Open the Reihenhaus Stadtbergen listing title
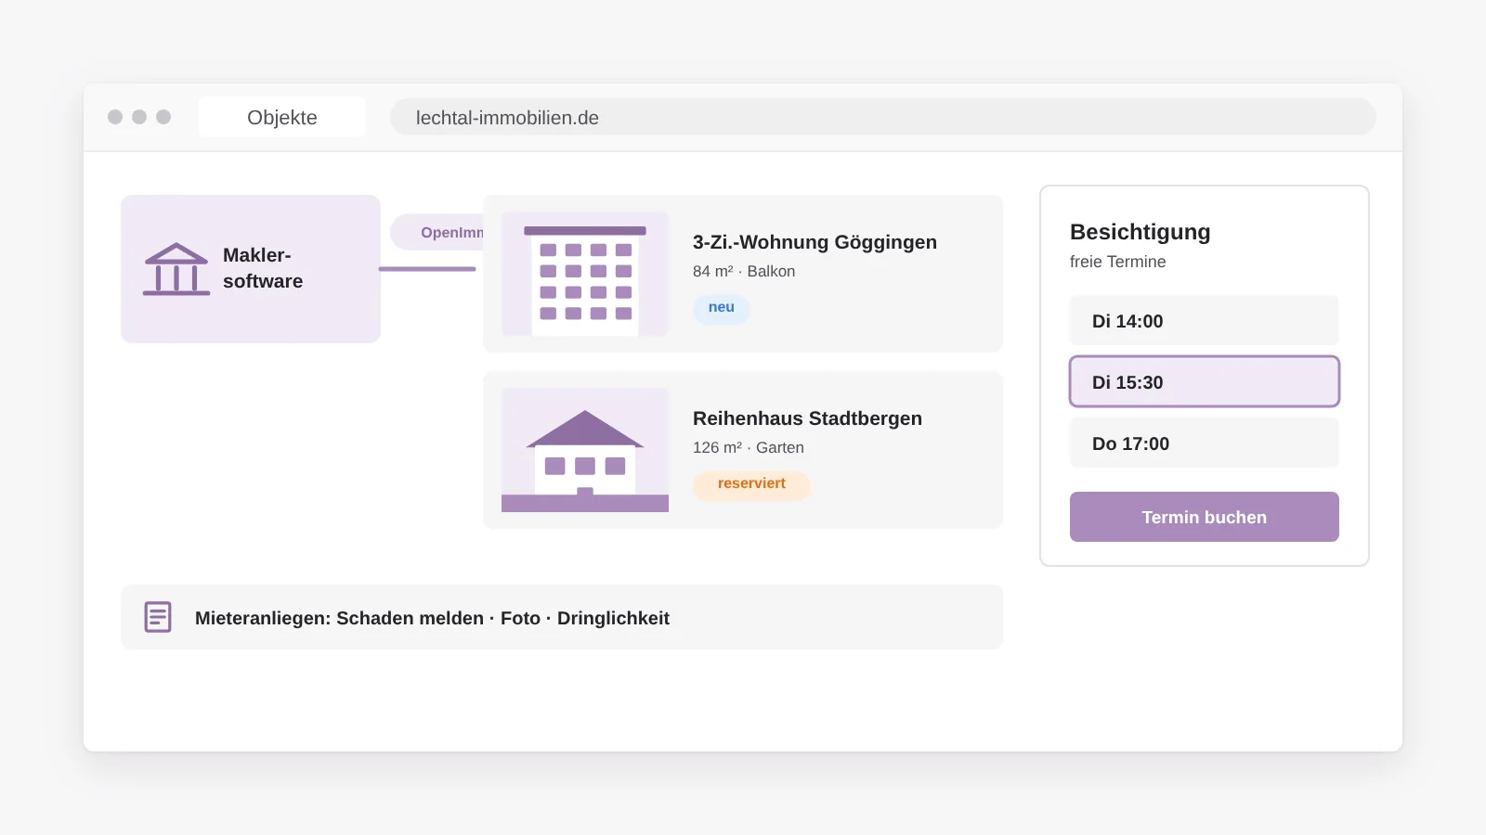Image resolution: width=1486 pixels, height=835 pixels. (807, 418)
